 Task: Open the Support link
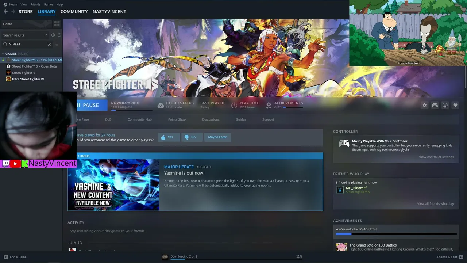[x=268, y=119]
